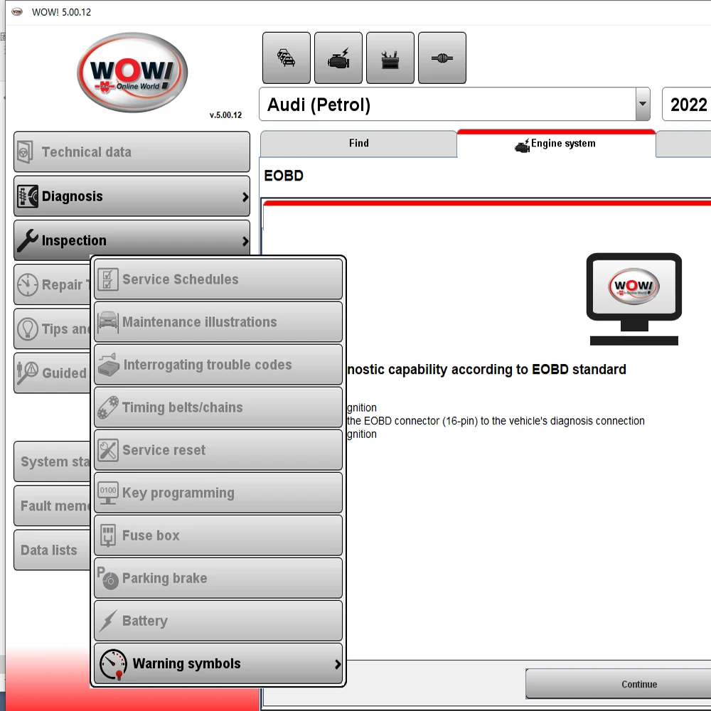Select the transmission axle toolbar icon

click(x=442, y=58)
